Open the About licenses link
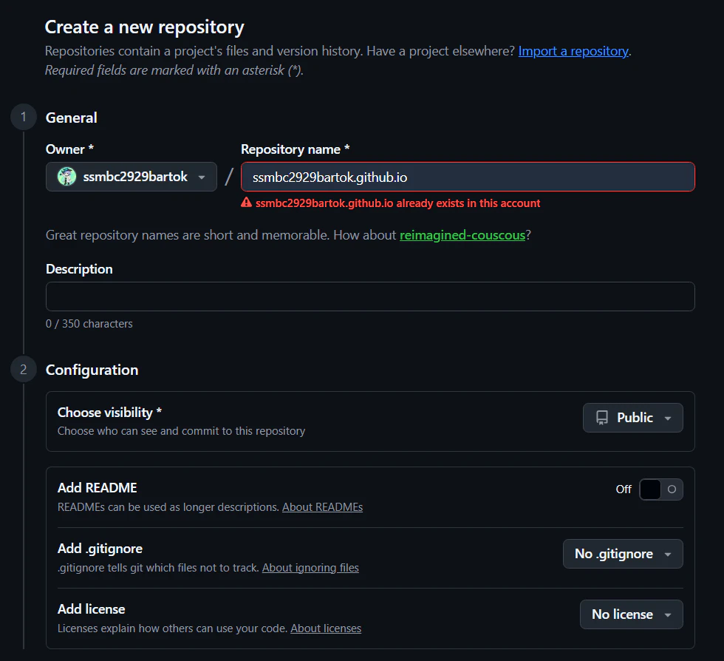 tap(326, 628)
